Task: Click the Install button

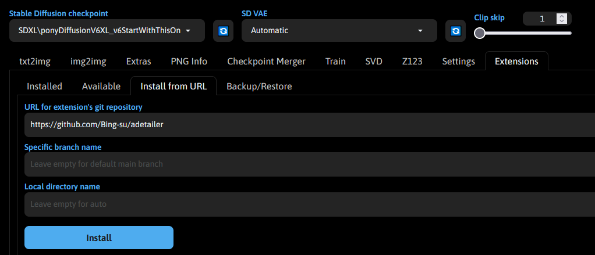Action: tap(99, 238)
